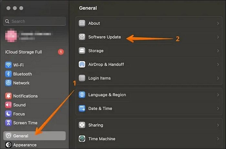
Task: Expand the Storage row chevron
Action: (x=218, y=51)
